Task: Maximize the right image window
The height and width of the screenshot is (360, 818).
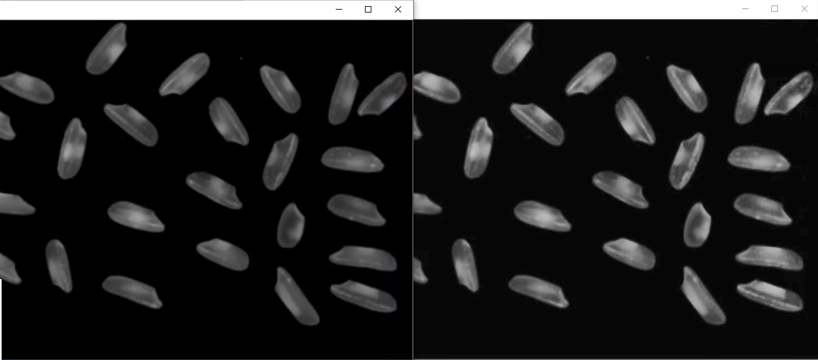Action: [x=775, y=9]
